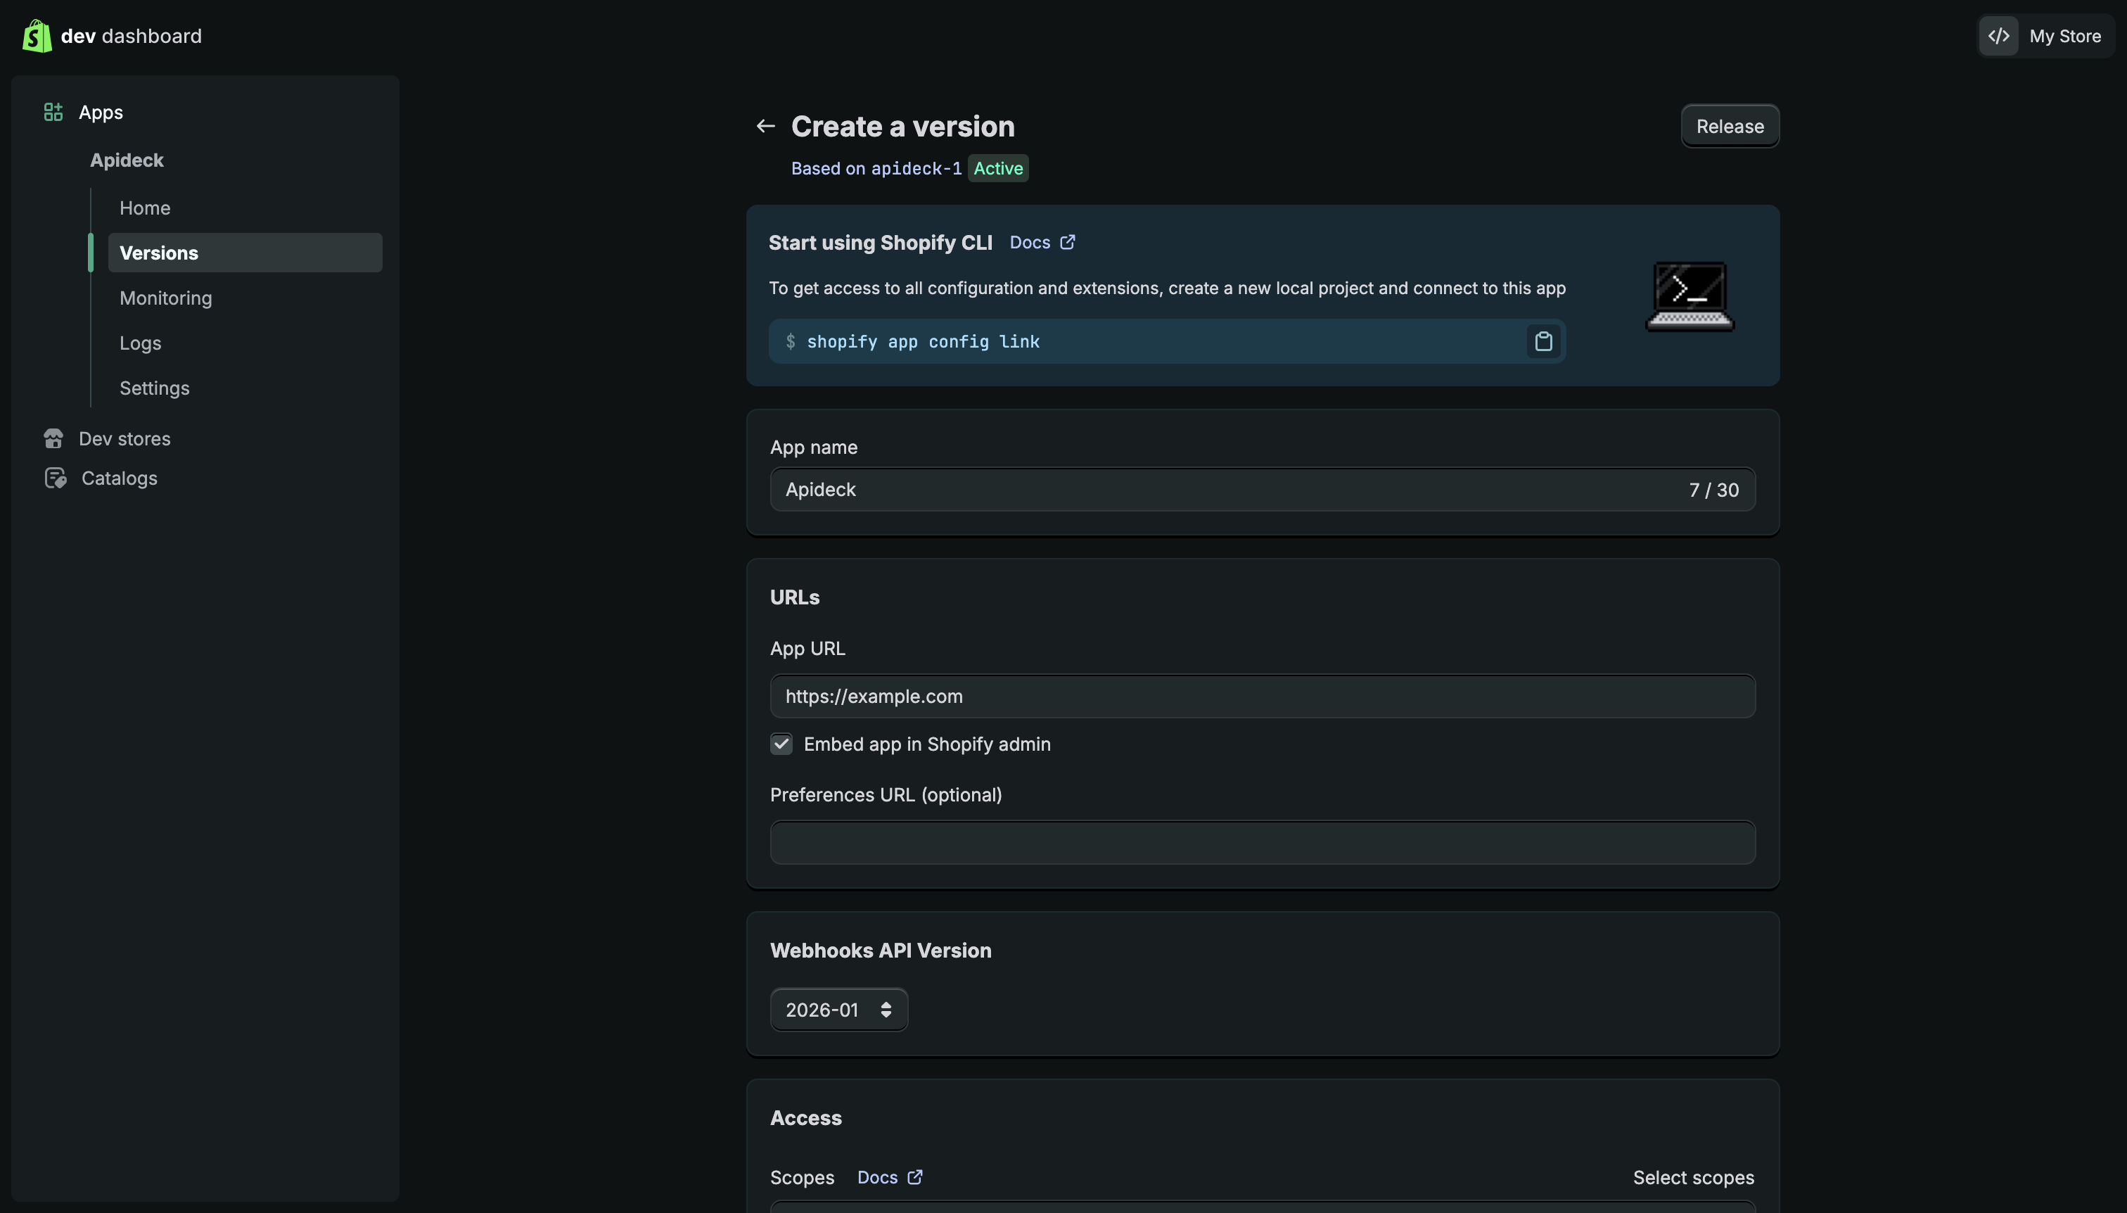Open the Webhooks API Version 2026-01 dropdown

pos(838,1010)
